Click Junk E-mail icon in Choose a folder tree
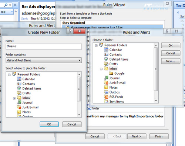Viewport: 185px width, 146px height. [106, 82]
